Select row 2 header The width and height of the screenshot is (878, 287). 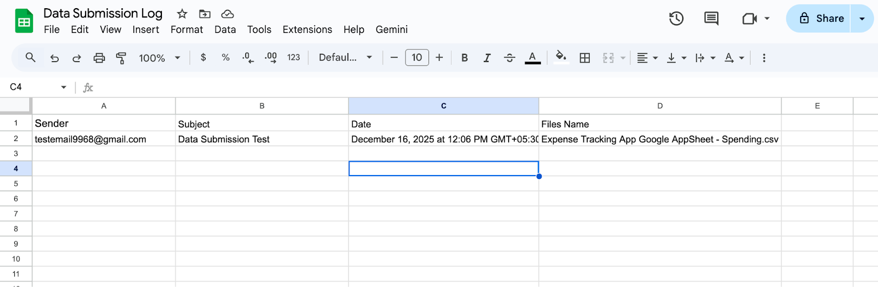click(x=16, y=139)
